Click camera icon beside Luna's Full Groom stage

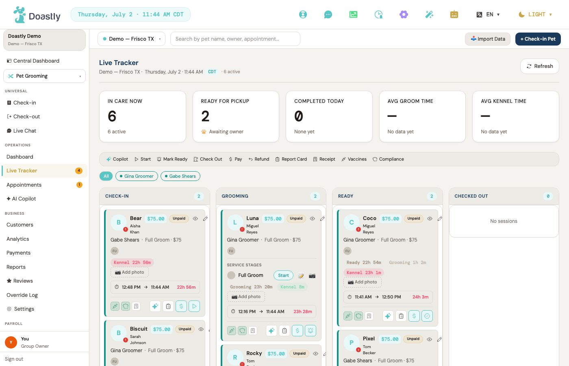(312, 276)
